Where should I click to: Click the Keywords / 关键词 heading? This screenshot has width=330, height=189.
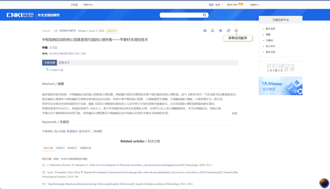click(56, 122)
